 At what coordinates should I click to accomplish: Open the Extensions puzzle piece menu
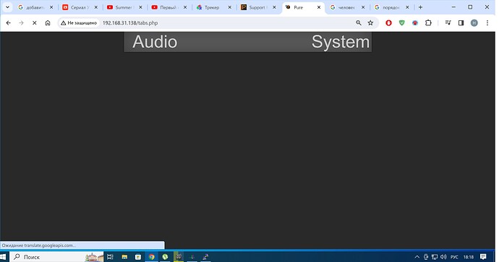point(428,23)
